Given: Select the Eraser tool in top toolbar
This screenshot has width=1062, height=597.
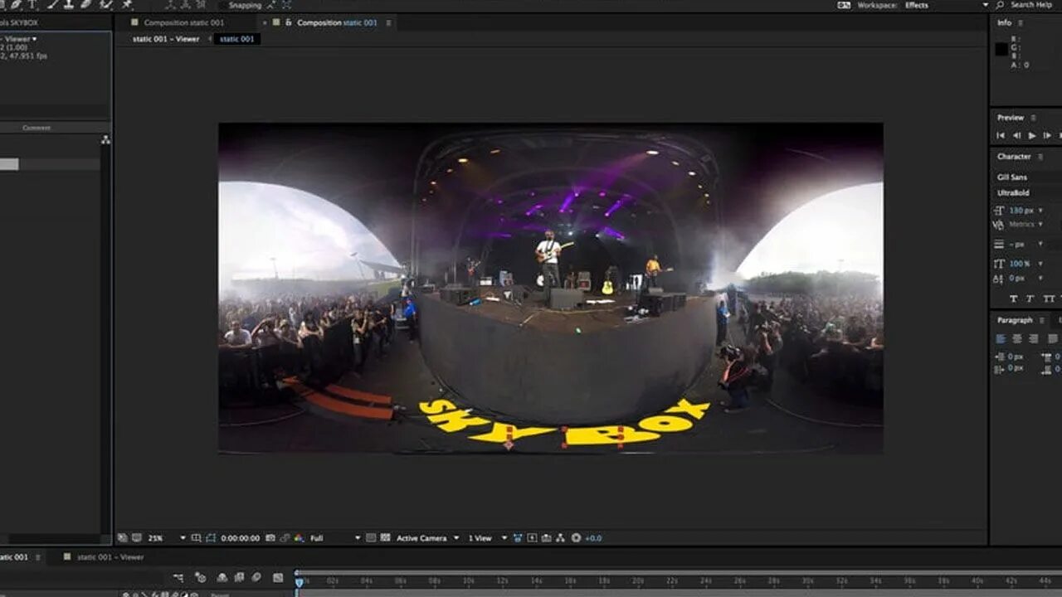Looking at the screenshot, I should [86, 4].
